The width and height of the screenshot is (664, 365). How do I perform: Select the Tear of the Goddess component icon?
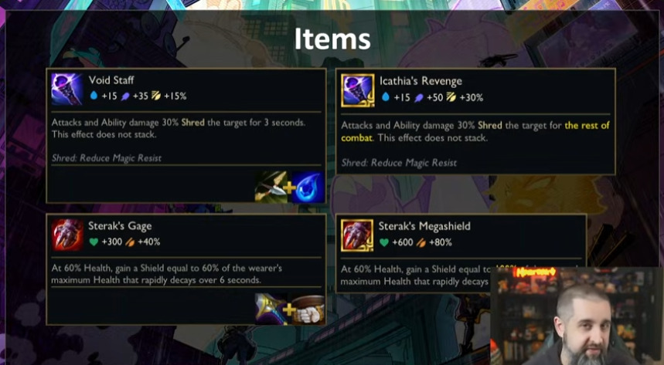coord(308,187)
